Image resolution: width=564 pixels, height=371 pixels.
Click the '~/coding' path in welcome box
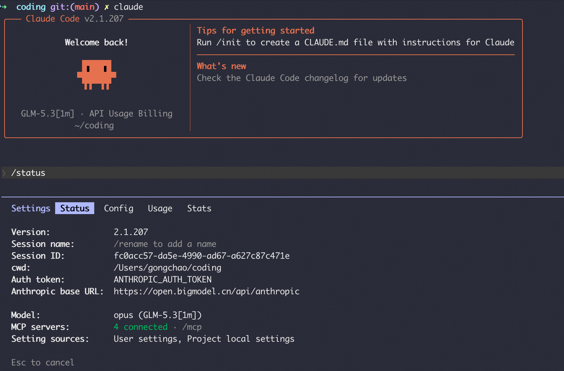(94, 126)
